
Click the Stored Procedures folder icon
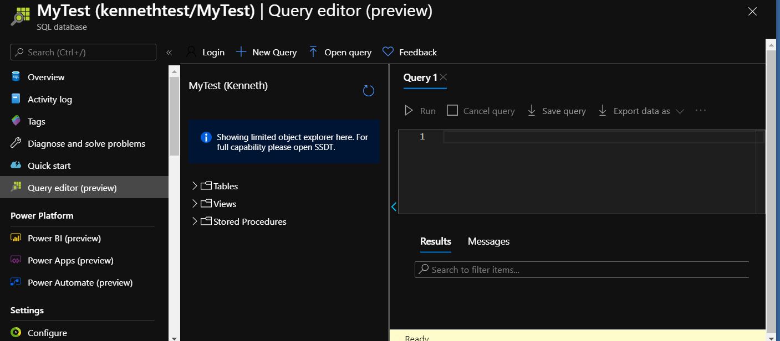pos(206,221)
